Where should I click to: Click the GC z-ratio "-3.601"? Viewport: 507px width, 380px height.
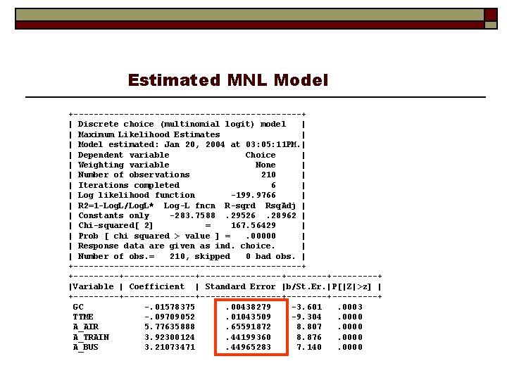point(307,307)
